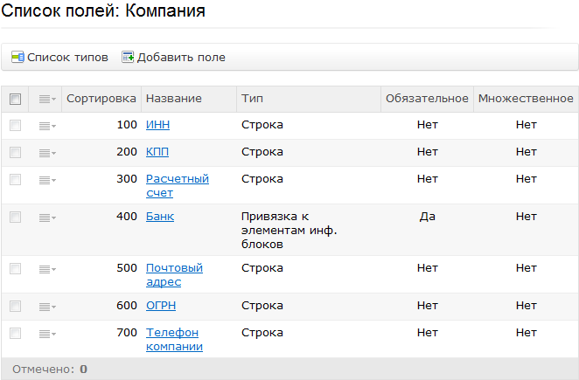Open the action menu for Телефон компании row
This screenshot has height=380, width=579.
(47, 334)
